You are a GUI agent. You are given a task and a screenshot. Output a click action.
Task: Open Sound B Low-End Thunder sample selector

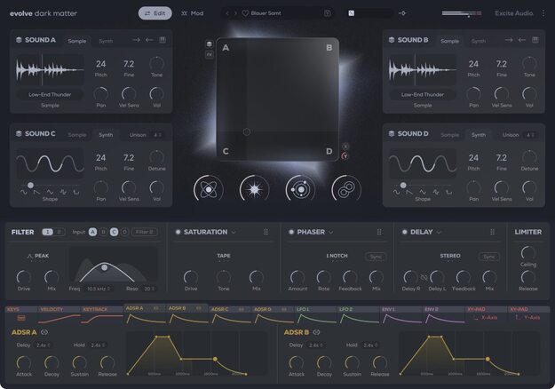(423, 94)
